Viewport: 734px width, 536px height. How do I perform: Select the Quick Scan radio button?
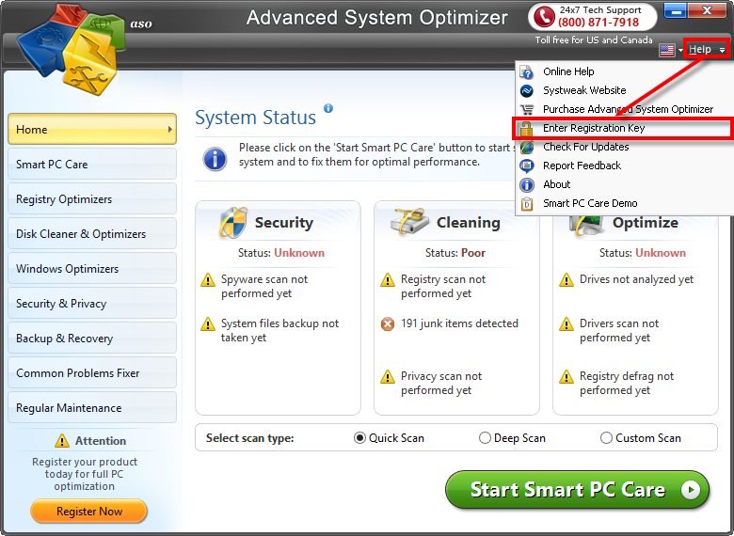tap(359, 438)
